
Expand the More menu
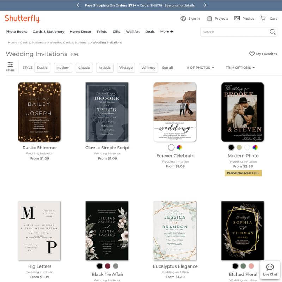[167, 32]
